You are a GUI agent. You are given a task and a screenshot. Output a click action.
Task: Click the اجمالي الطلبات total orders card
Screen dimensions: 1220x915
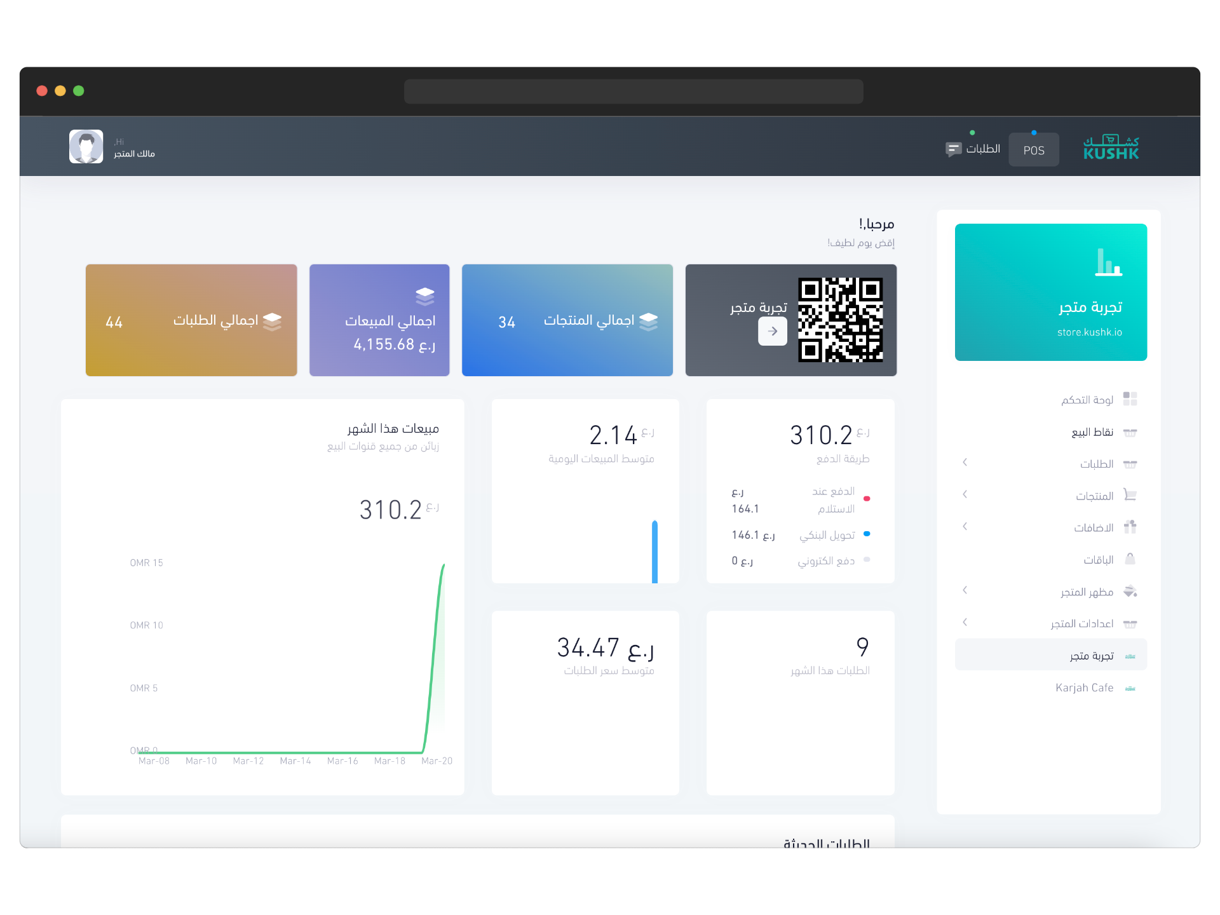point(191,320)
